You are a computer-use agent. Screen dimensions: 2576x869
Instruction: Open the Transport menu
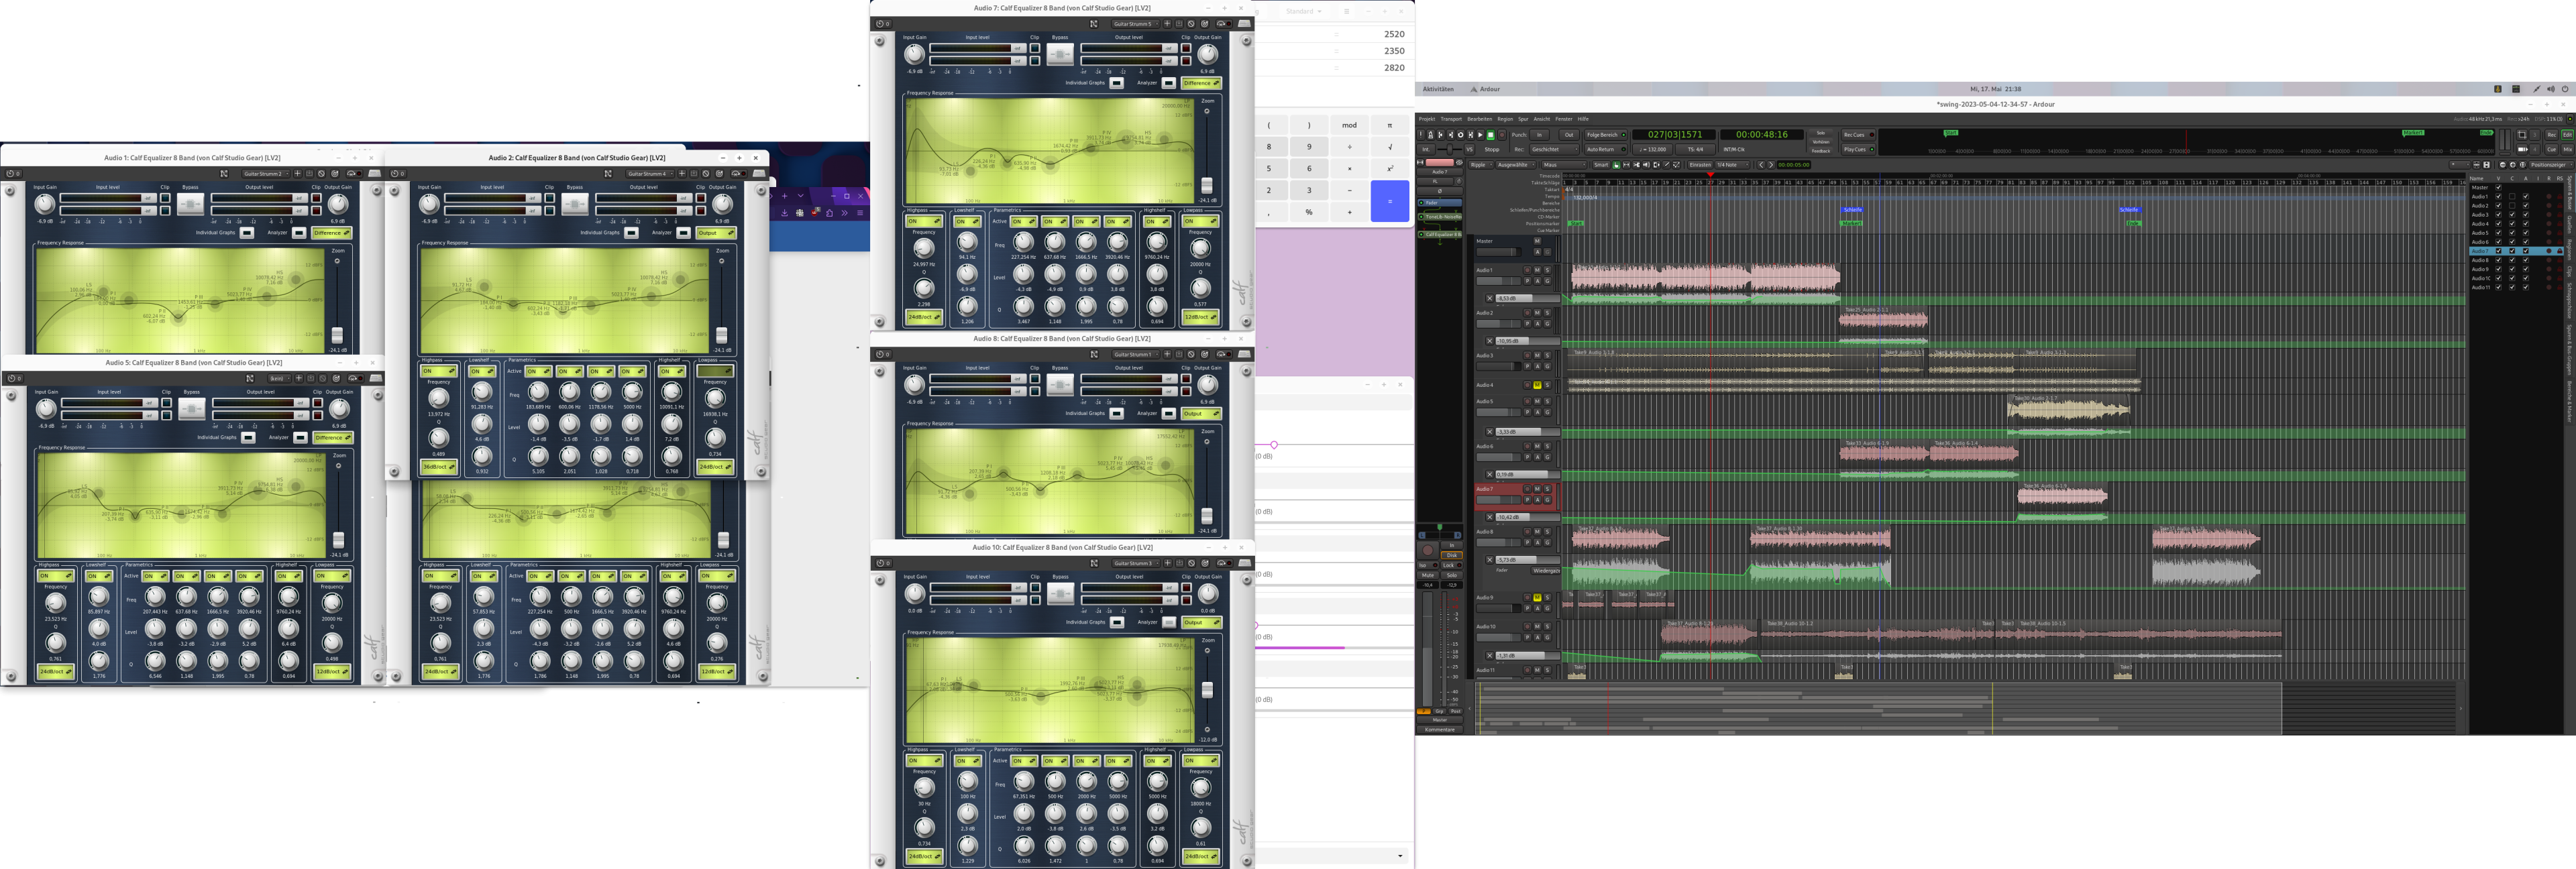click(x=1451, y=119)
